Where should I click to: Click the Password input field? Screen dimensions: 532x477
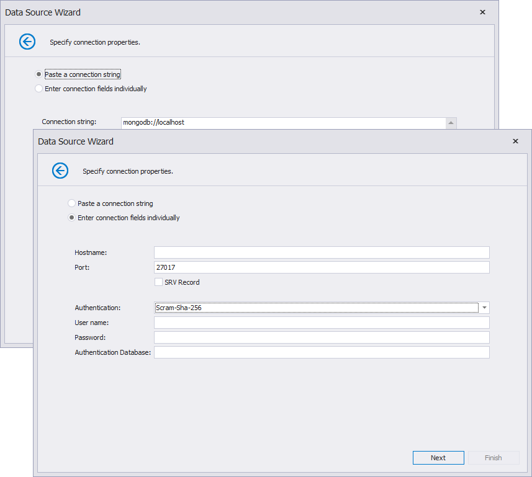(322, 337)
